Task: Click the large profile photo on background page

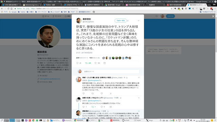Action: click(x=48, y=37)
